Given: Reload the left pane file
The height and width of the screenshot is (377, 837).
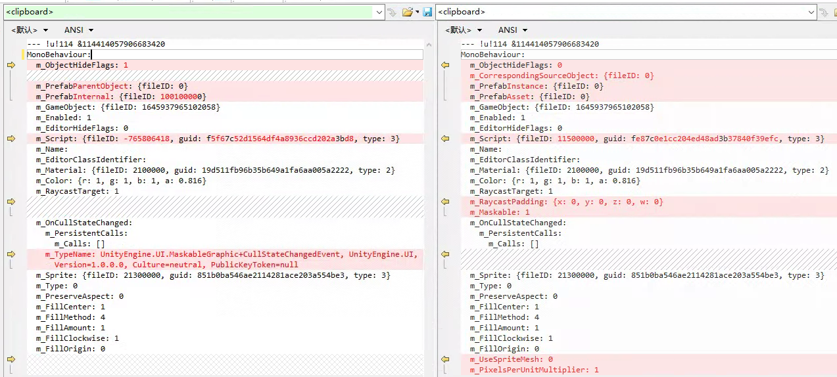Looking at the screenshot, I should pyautogui.click(x=392, y=12).
